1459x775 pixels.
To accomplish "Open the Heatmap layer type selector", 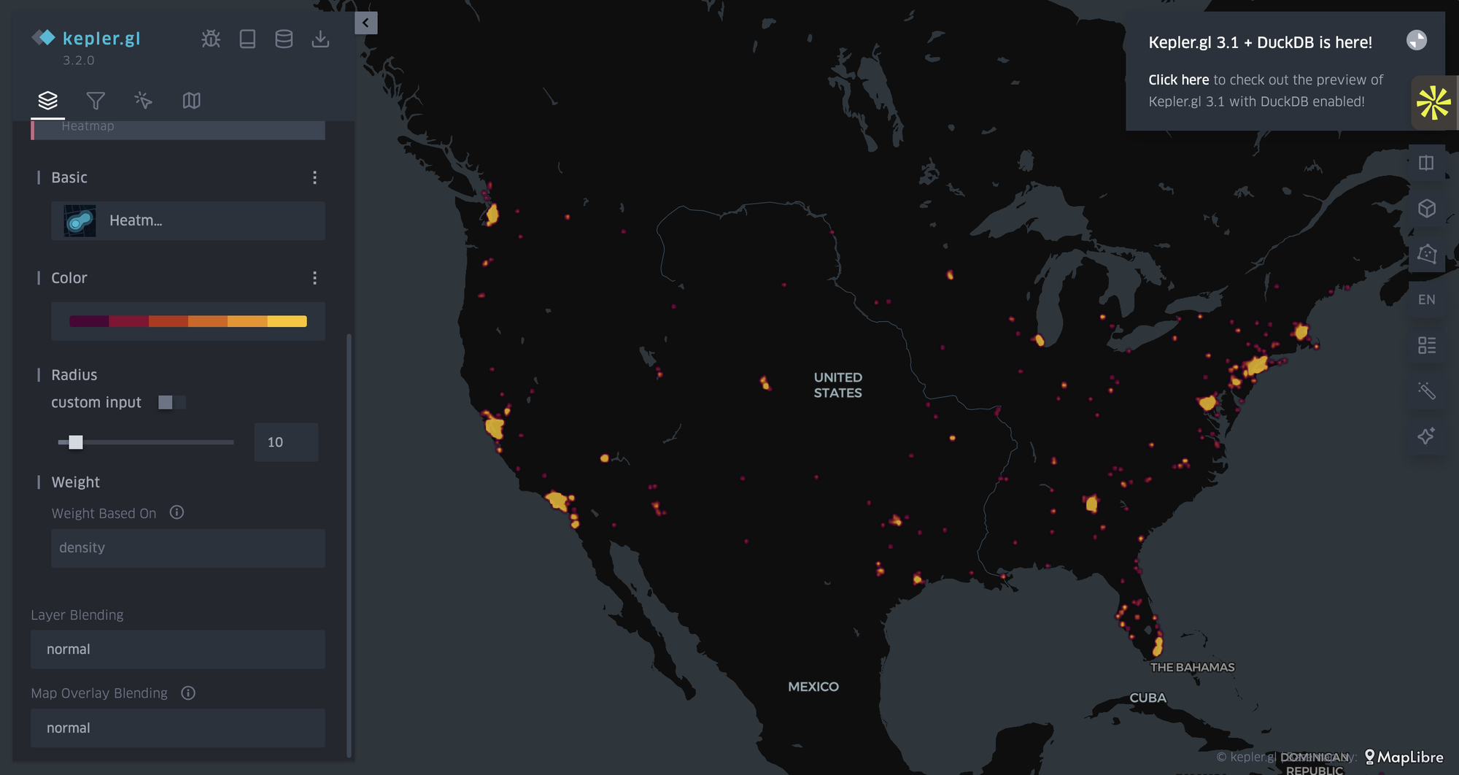I will coord(187,221).
